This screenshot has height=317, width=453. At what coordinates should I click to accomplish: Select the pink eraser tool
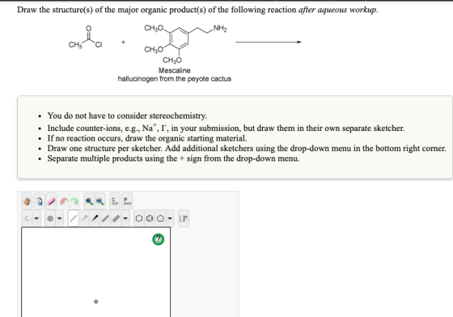[51, 201]
